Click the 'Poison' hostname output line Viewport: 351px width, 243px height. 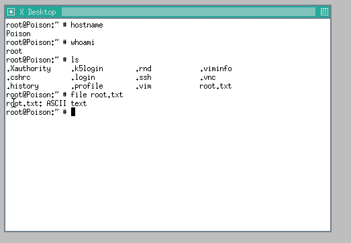18,34
